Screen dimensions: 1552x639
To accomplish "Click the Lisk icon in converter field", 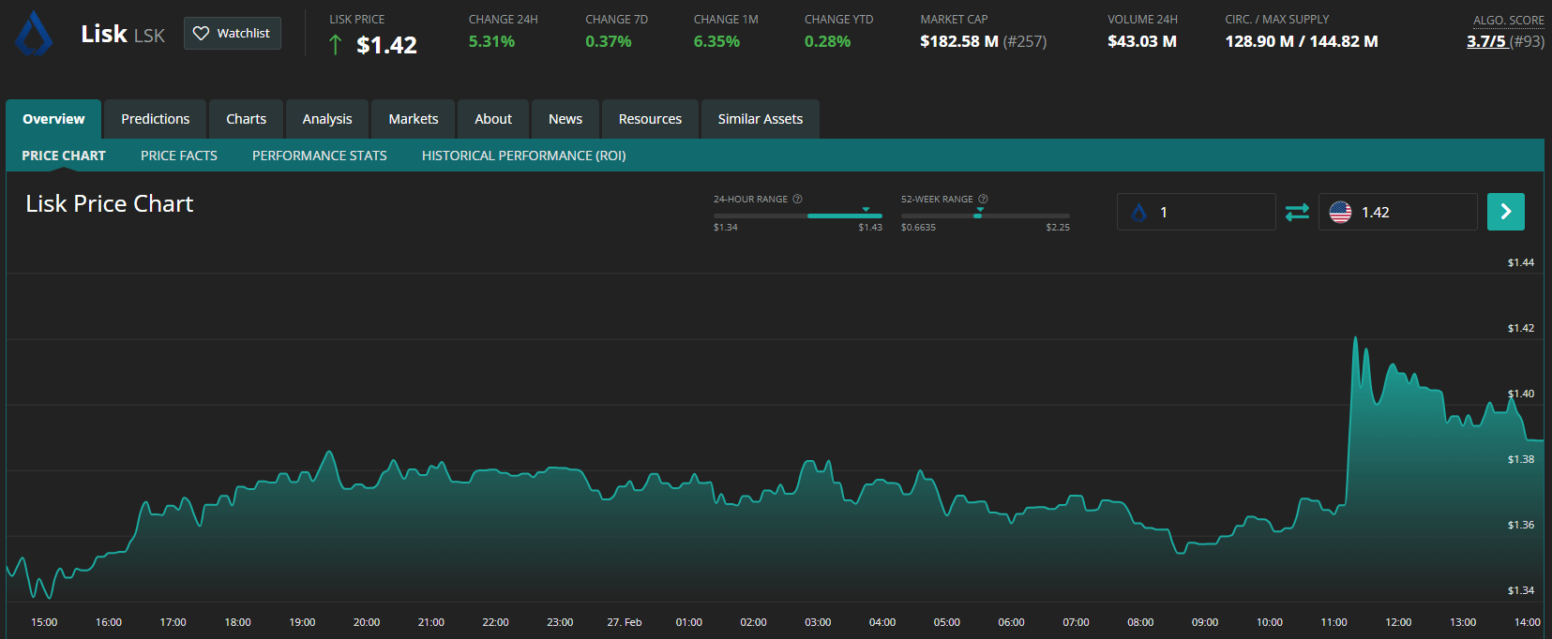I will [x=1139, y=213].
